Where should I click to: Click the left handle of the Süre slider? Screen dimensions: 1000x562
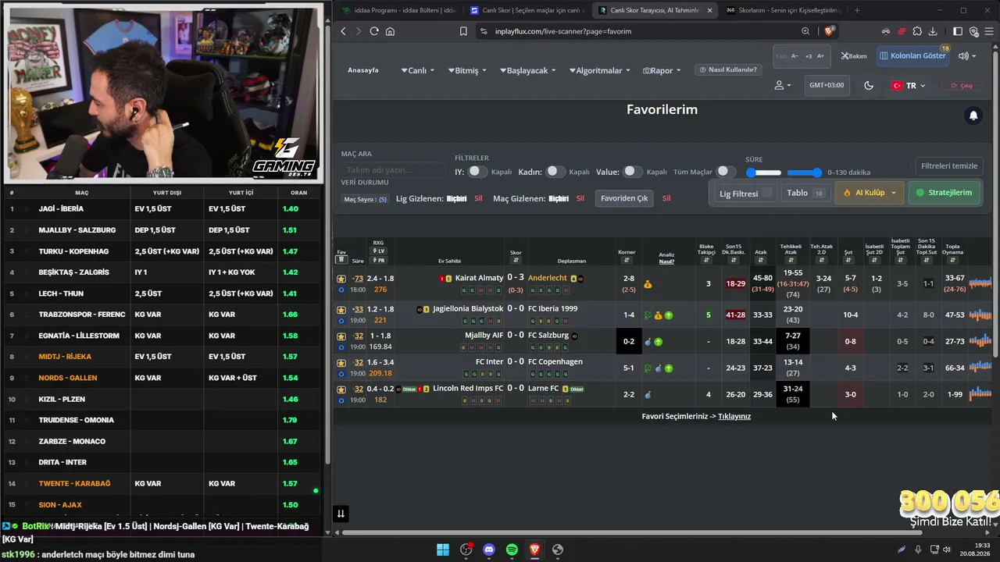752,173
